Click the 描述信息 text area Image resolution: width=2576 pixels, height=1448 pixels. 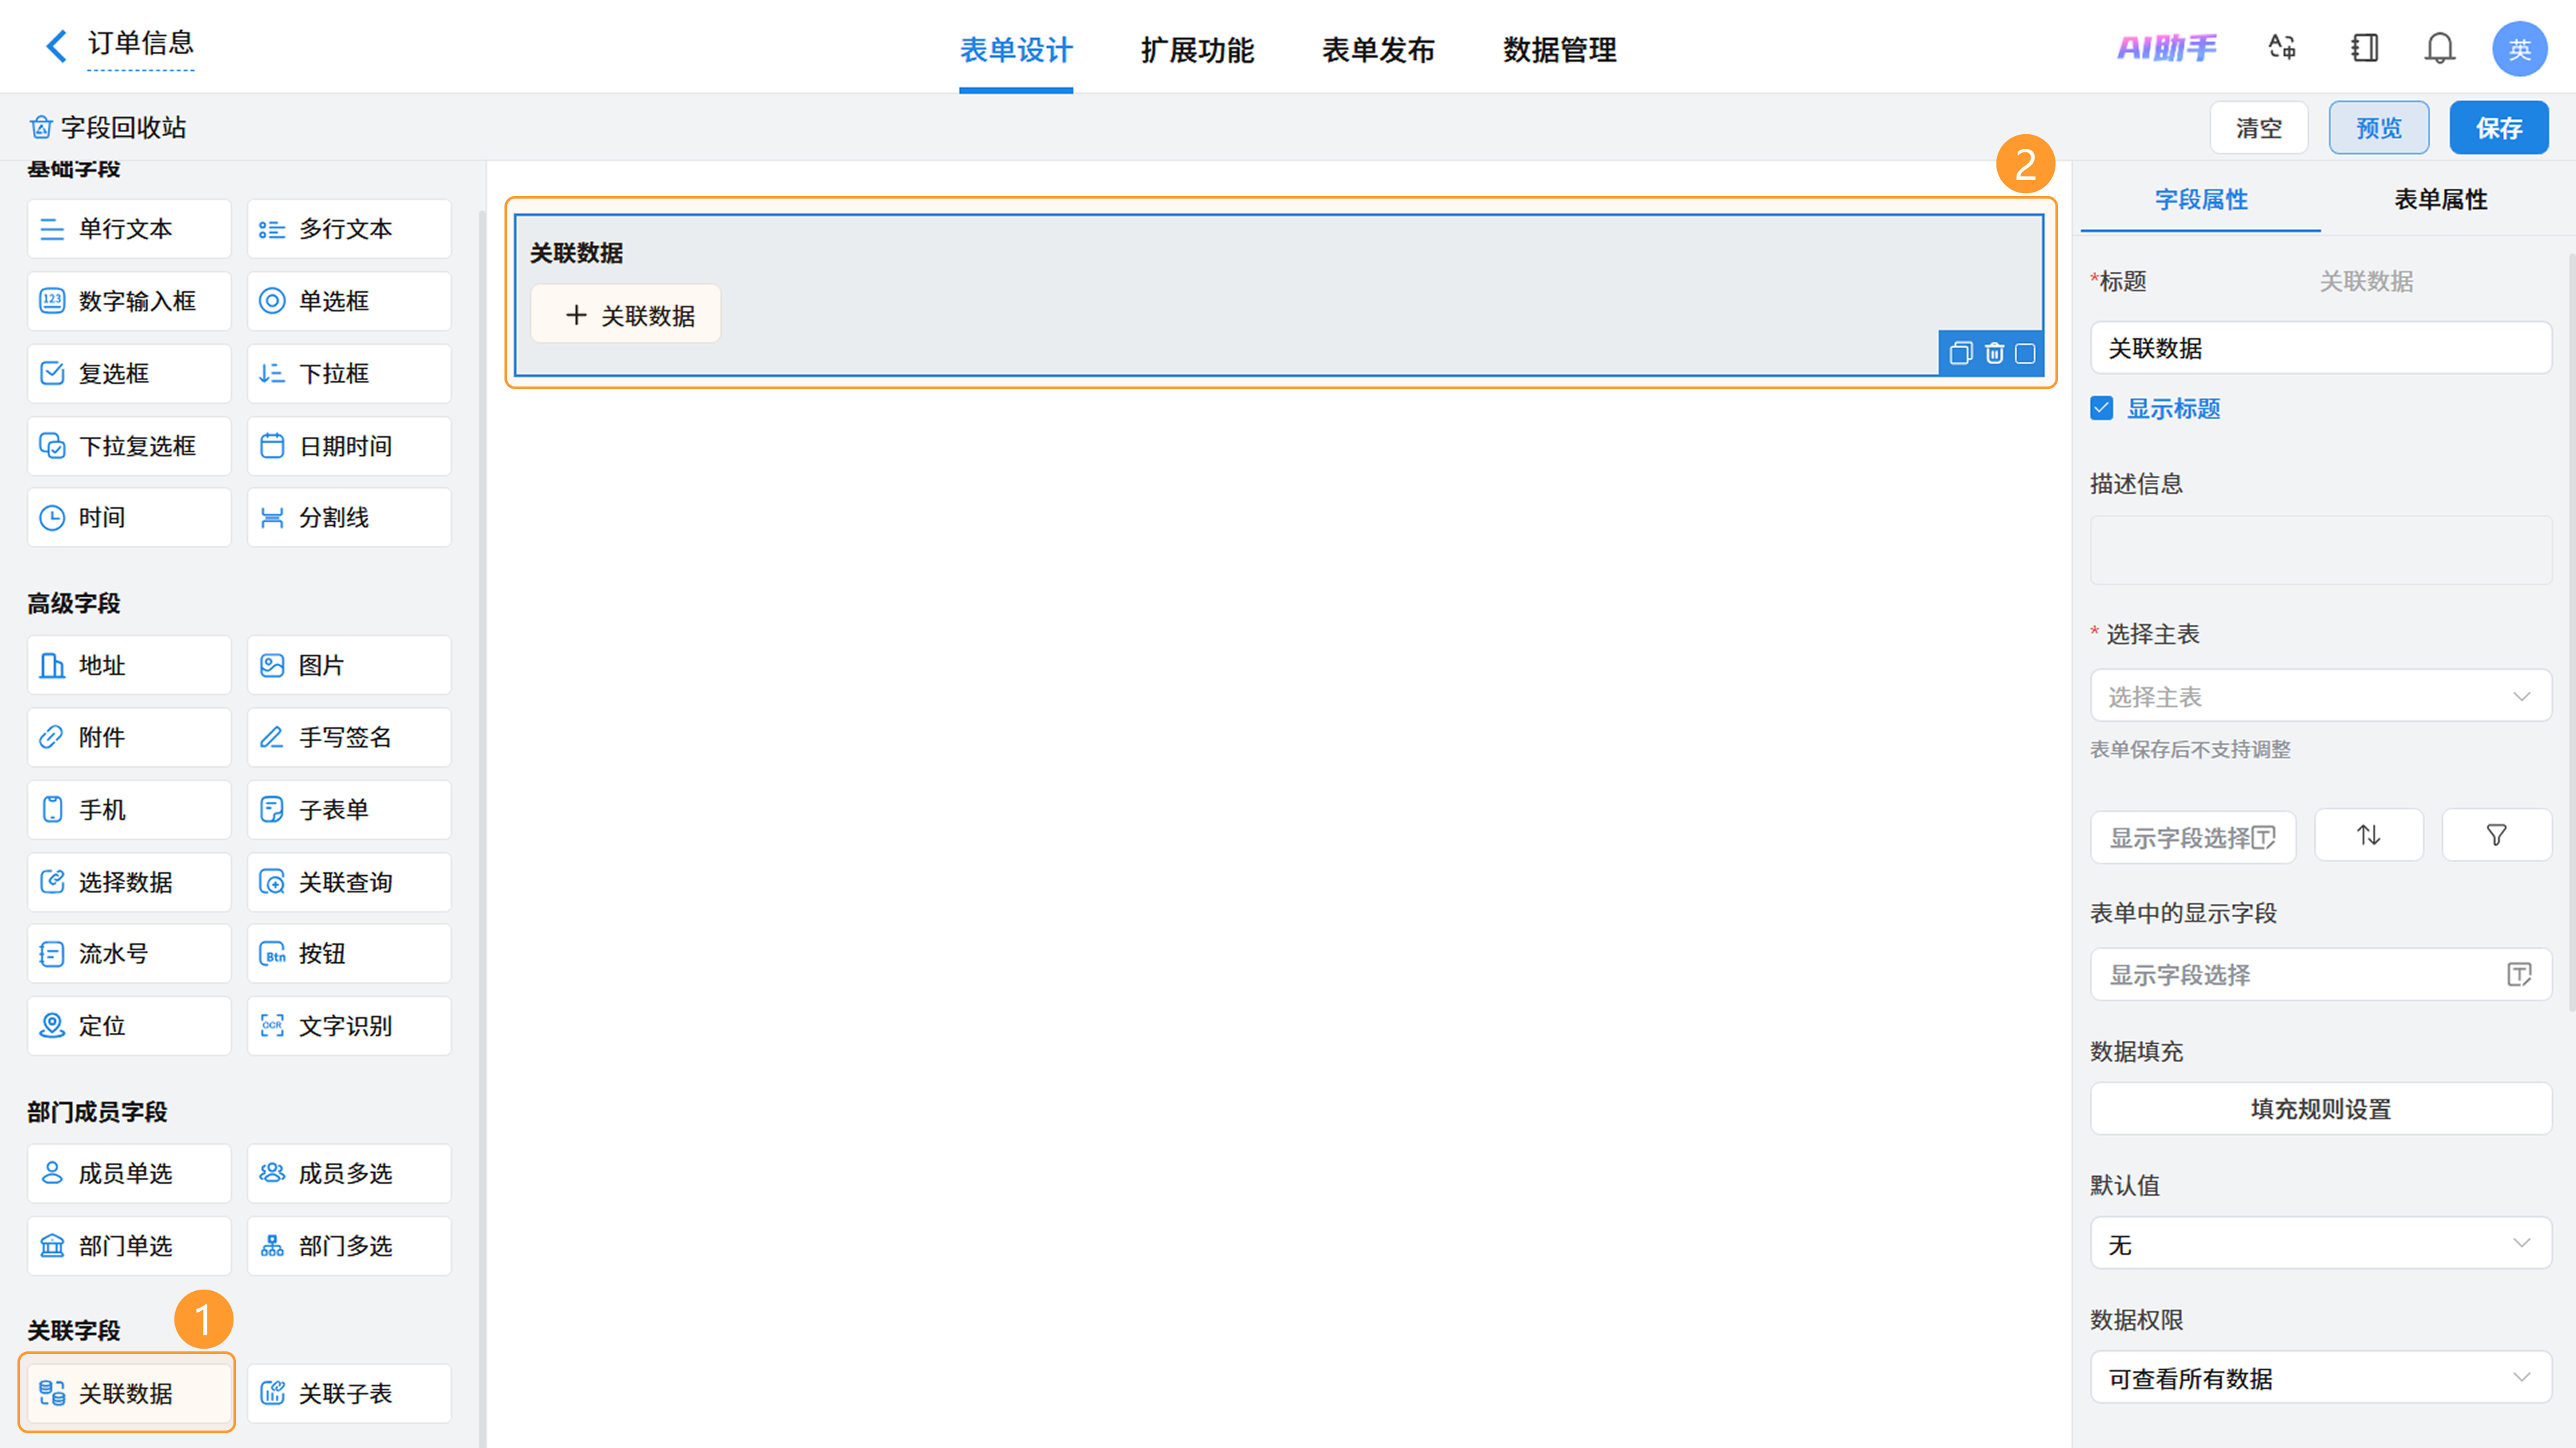pos(2320,550)
